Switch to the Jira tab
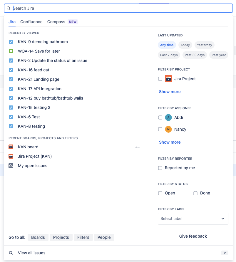Screen dimensions: 236x262 tap(12, 22)
